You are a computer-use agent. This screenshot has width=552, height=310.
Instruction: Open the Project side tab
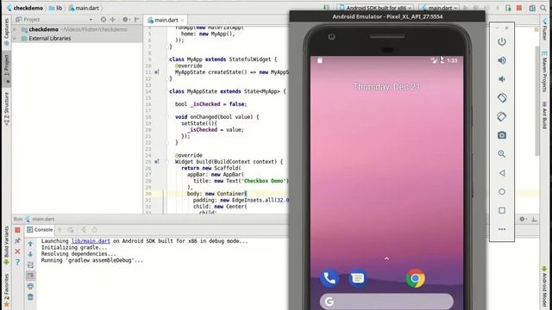[6, 68]
